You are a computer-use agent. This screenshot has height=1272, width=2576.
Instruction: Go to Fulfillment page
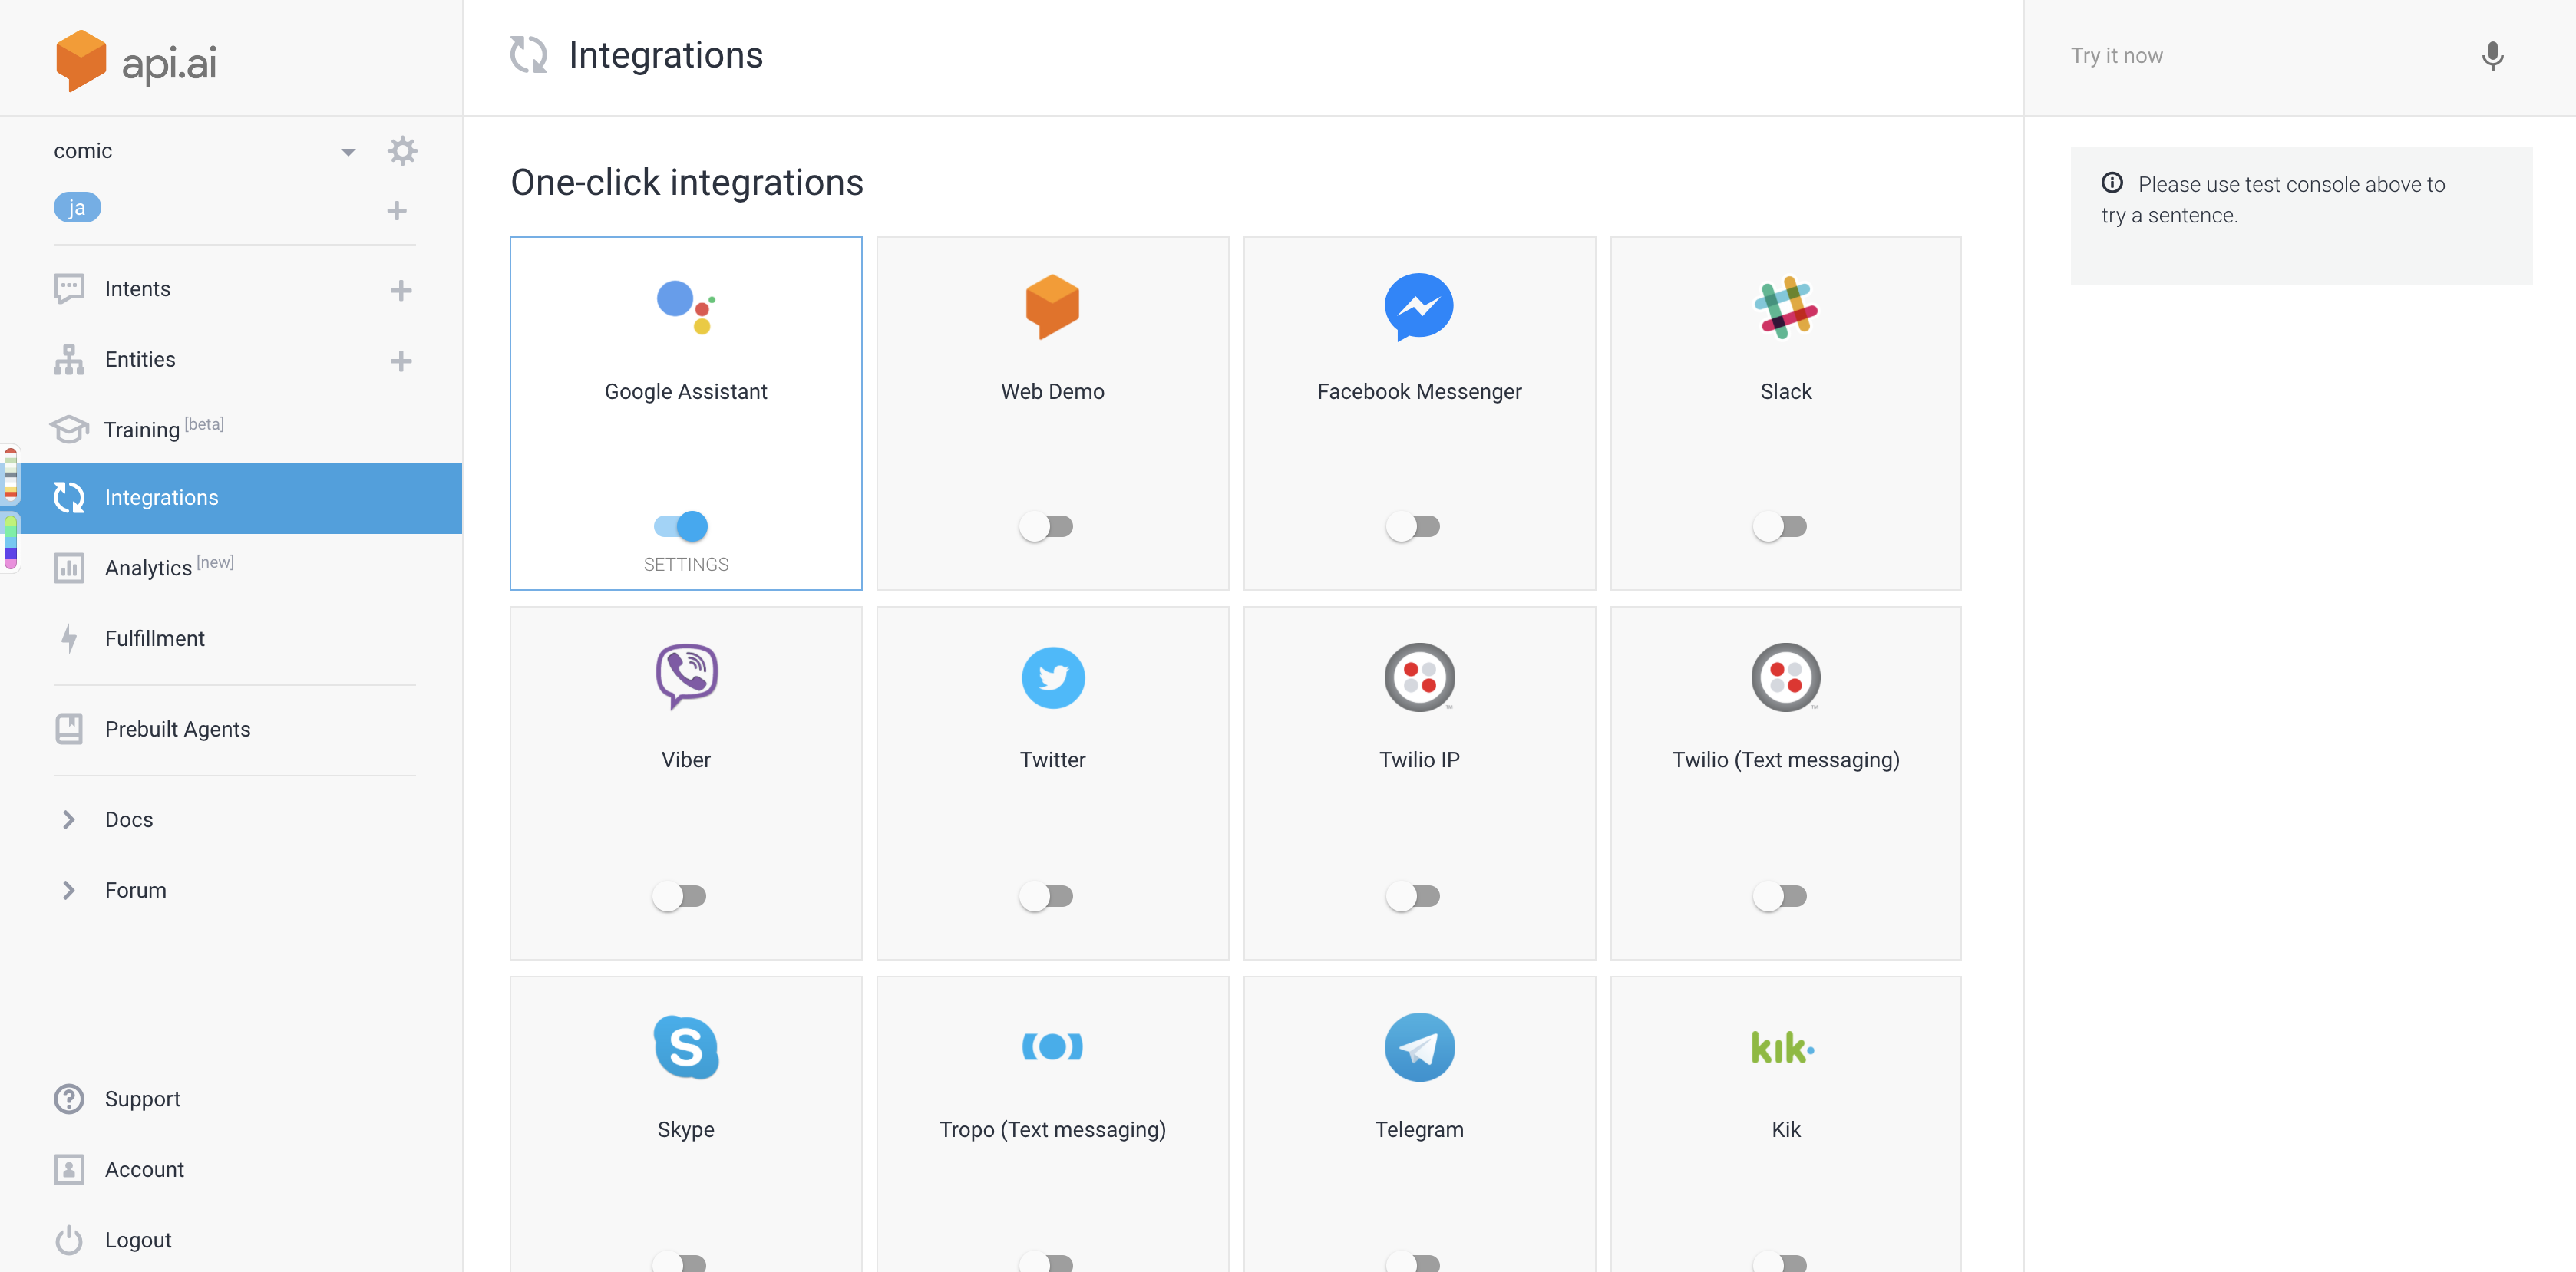pos(154,638)
